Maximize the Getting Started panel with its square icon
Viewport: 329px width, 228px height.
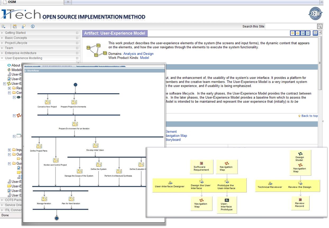coord(77,33)
